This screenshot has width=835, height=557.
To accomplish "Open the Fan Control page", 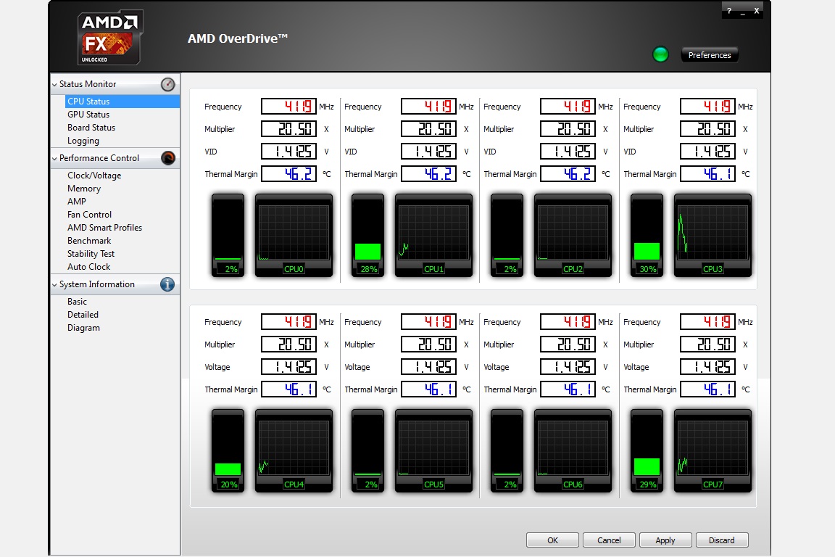I will [89, 214].
